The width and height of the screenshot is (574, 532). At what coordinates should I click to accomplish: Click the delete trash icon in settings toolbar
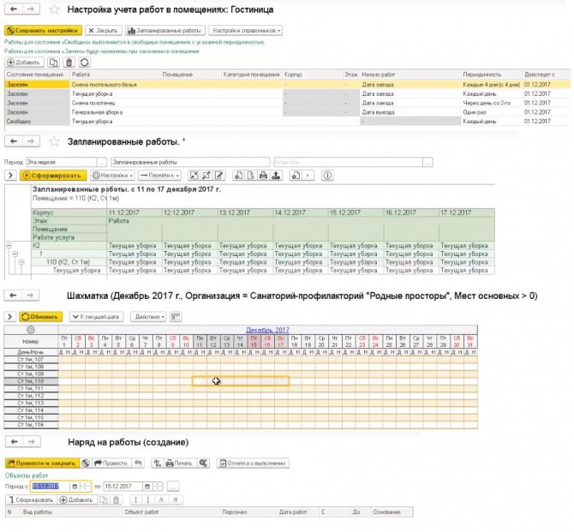click(x=69, y=63)
